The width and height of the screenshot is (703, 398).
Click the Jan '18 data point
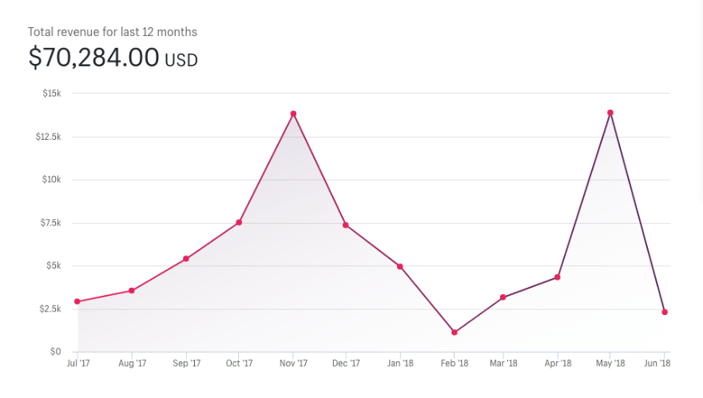click(400, 266)
